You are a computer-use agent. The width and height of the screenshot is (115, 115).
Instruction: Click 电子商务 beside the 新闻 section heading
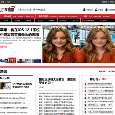pyautogui.click(x=112, y=71)
